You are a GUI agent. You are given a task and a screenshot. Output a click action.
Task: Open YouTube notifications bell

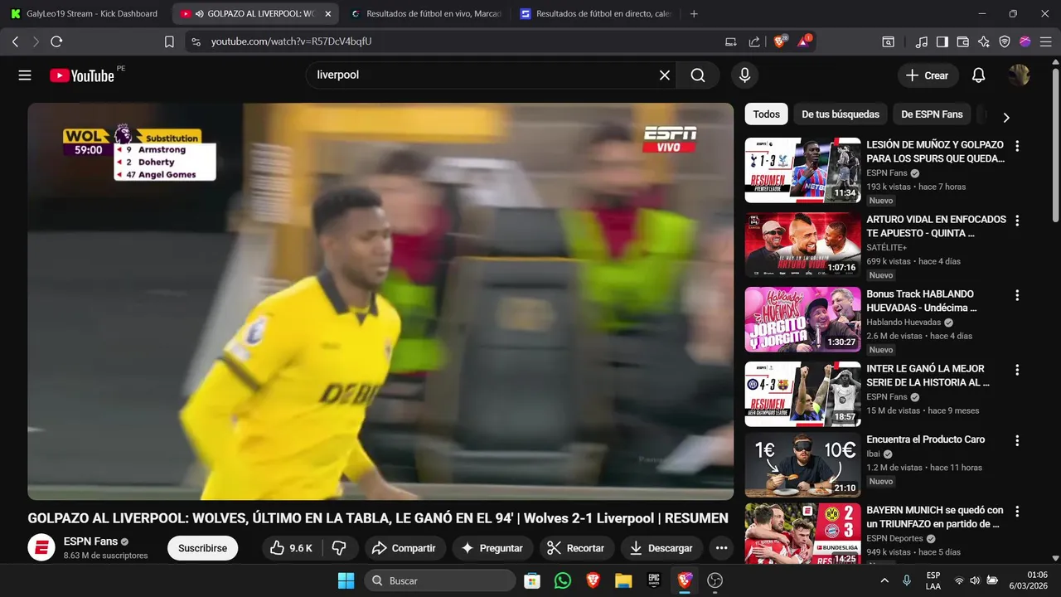point(978,75)
